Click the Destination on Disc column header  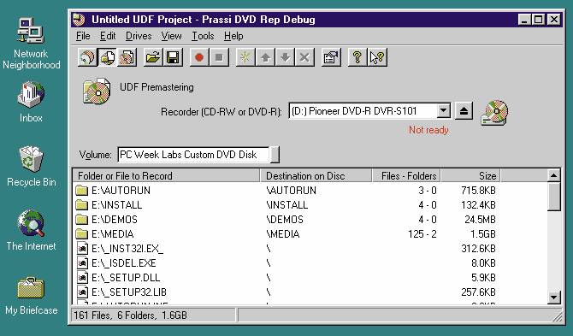pos(316,175)
